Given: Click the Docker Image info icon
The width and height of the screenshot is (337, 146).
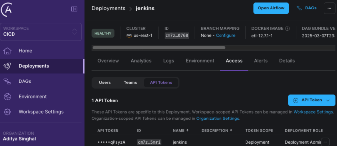Looking at the screenshot, I should click(x=287, y=28).
